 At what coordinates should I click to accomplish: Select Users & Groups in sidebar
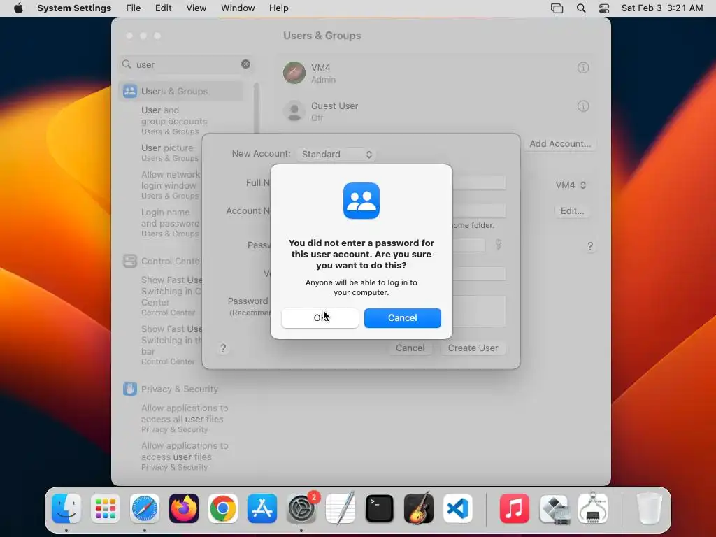click(x=181, y=92)
